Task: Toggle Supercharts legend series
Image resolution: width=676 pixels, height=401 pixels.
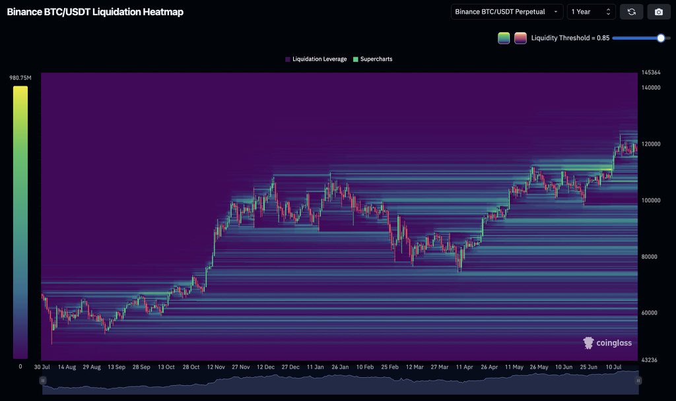Action: click(373, 59)
